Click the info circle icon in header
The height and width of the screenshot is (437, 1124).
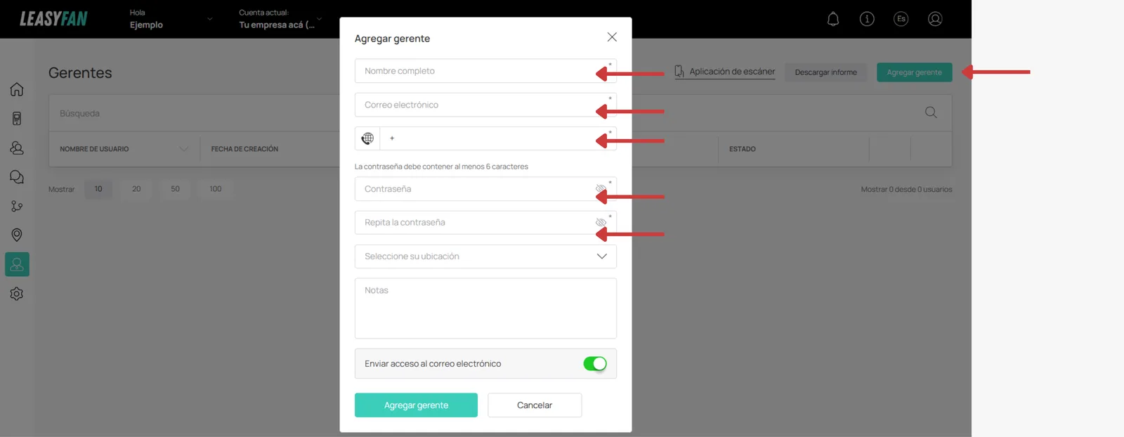coord(867,19)
